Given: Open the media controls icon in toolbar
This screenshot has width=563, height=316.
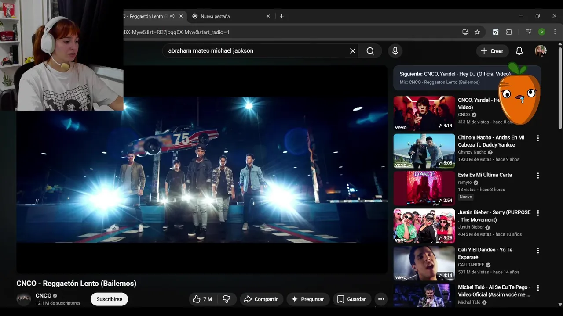Looking at the screenshot, I should click(x=529, y=32).
